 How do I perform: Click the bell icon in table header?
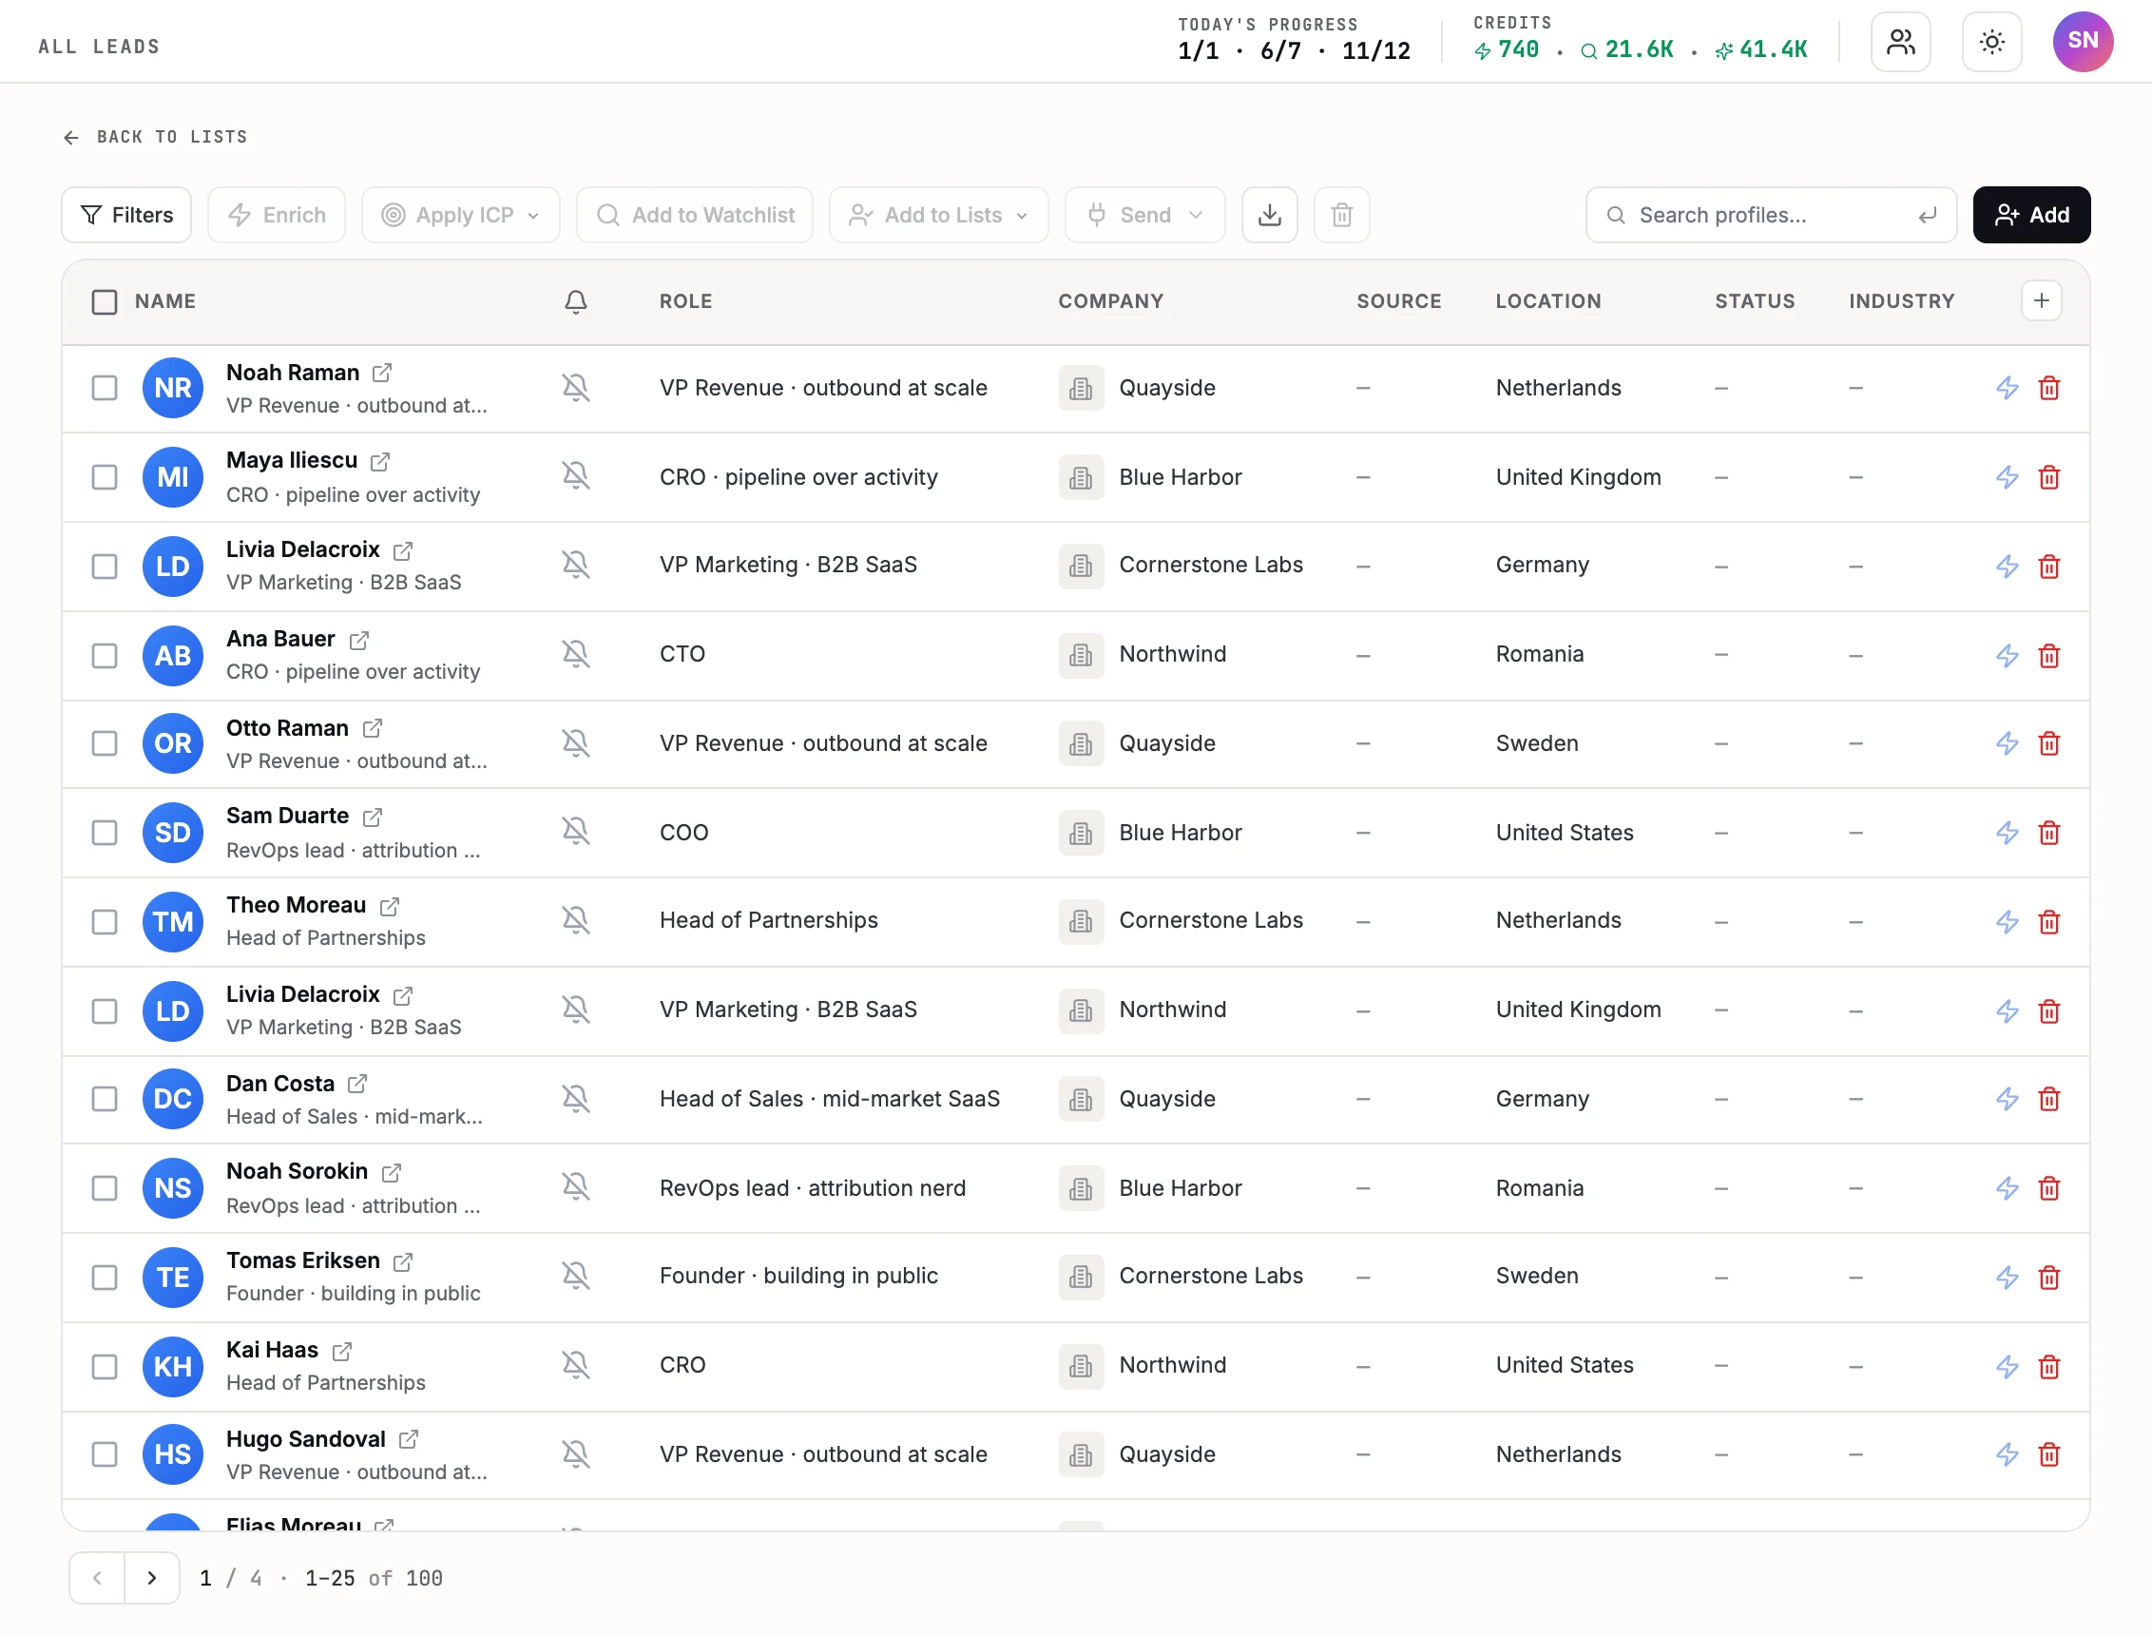pos(576,301)
